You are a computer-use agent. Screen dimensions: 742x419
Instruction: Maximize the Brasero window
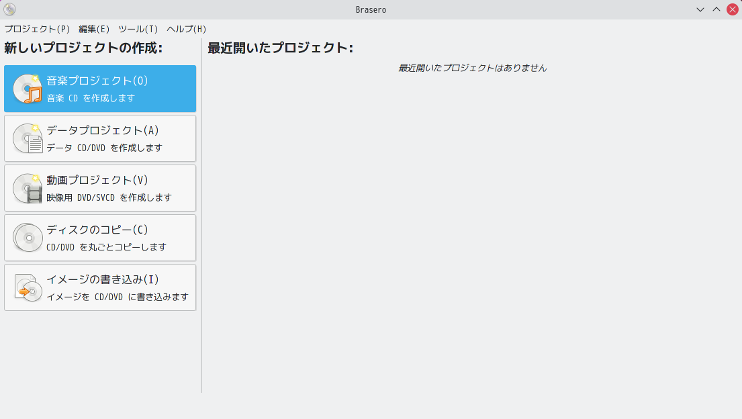[x=716, y=9]
